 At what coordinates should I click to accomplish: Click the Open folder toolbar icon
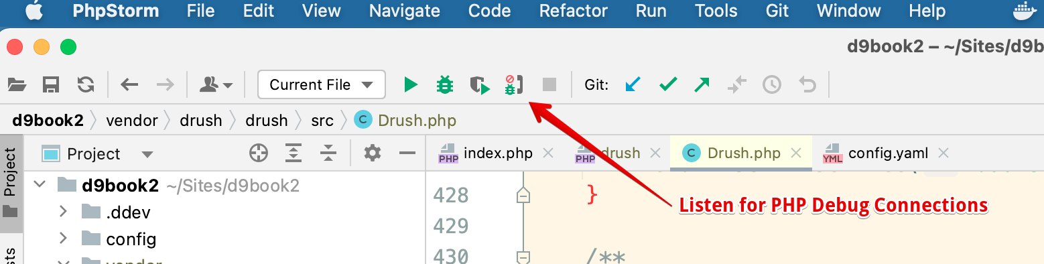click(17, 84)
